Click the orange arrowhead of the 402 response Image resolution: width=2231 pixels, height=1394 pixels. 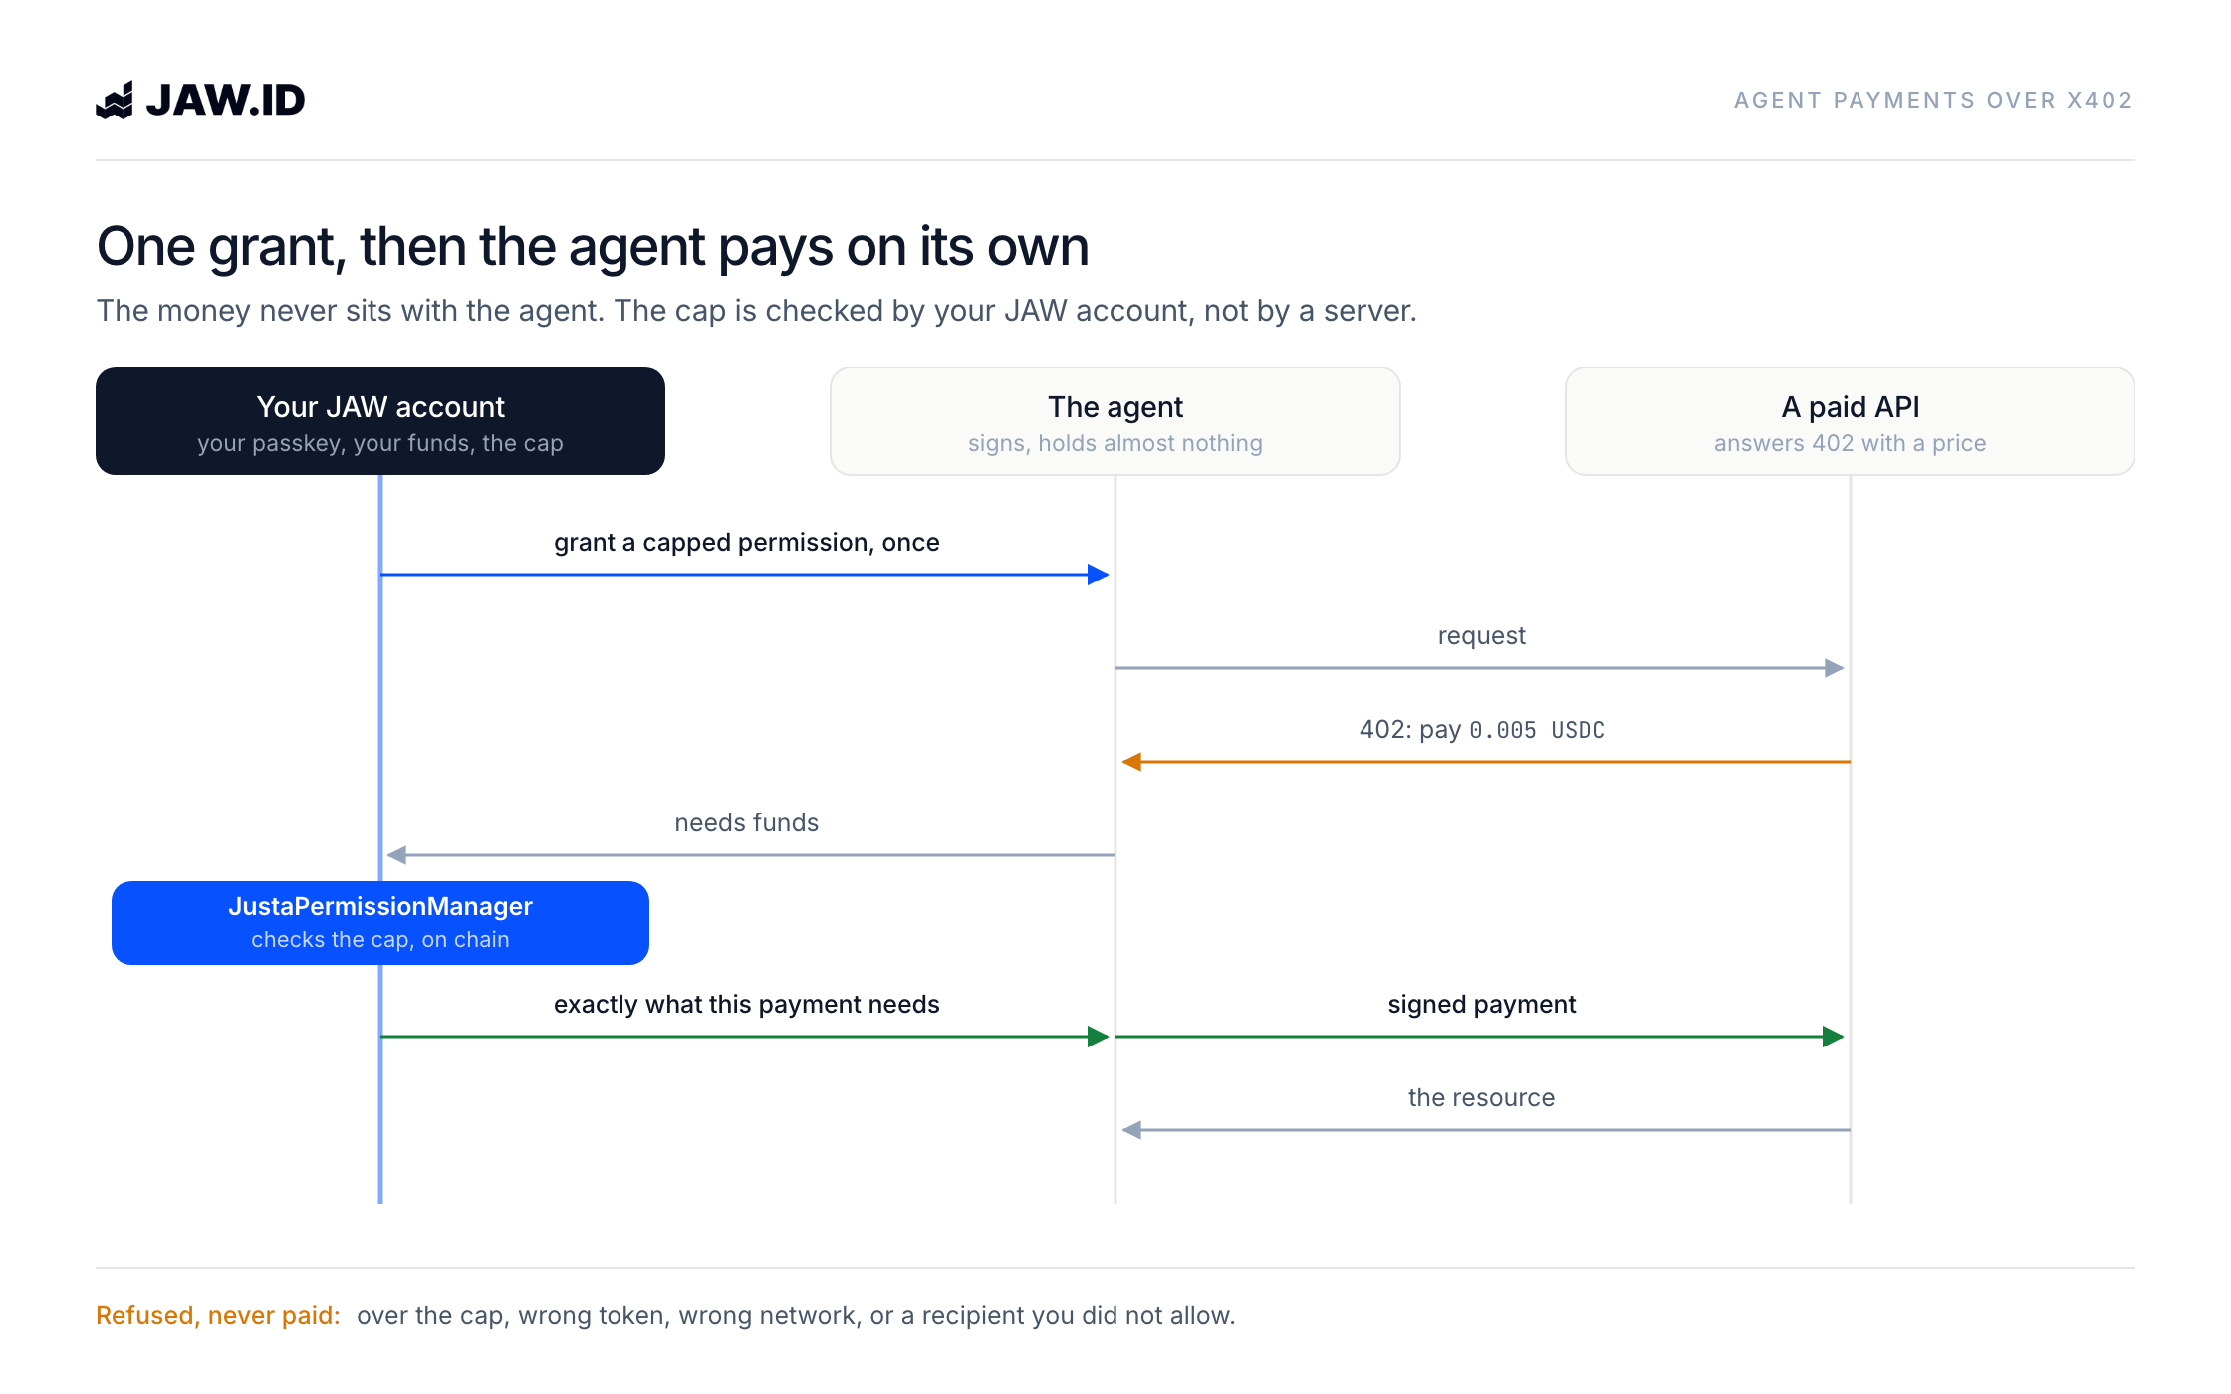tap(1132, 762)
